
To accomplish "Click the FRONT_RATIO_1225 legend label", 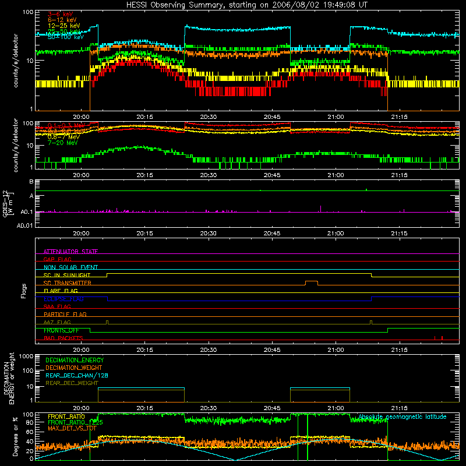I will [76, 422].
